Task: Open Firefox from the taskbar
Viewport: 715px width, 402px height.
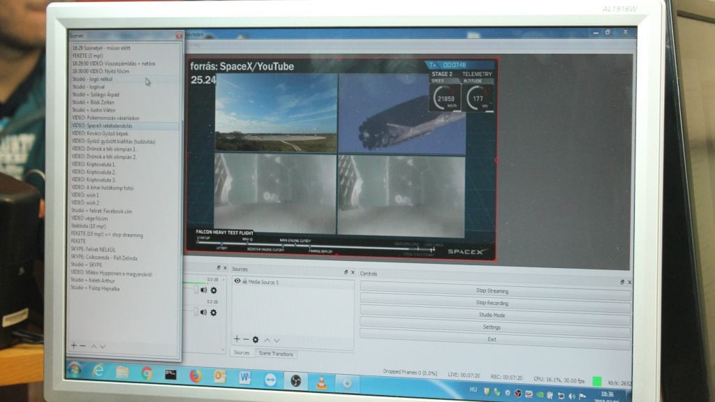Action: pyautogui.click(x=196, y=376)
